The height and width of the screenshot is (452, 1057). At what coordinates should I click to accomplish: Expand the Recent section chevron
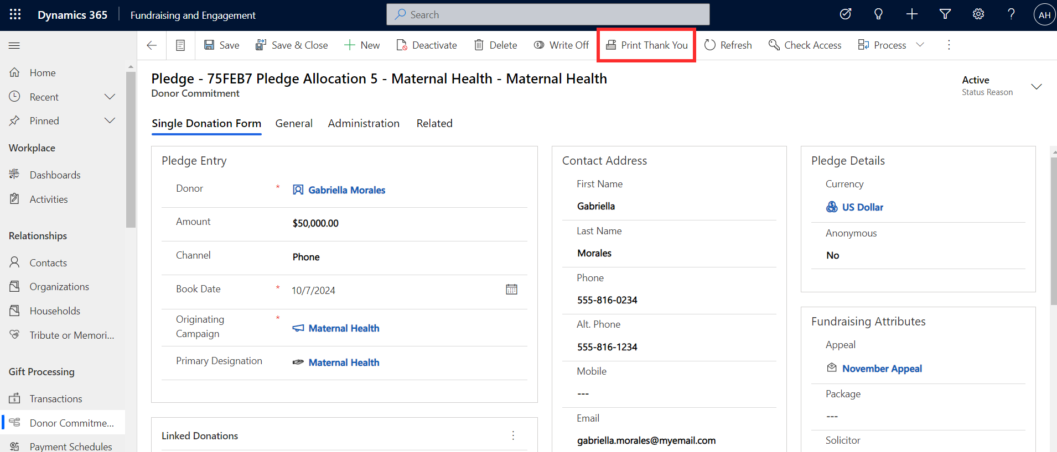coord(110,97)
